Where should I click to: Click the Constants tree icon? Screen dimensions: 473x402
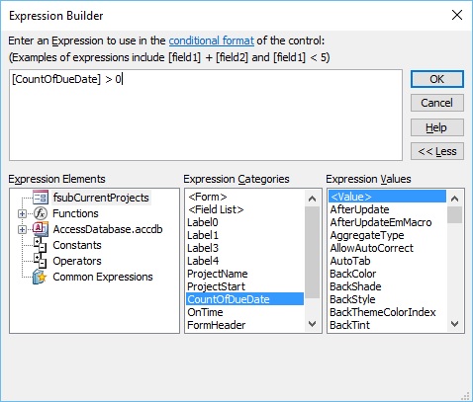[x=41, y=245]
